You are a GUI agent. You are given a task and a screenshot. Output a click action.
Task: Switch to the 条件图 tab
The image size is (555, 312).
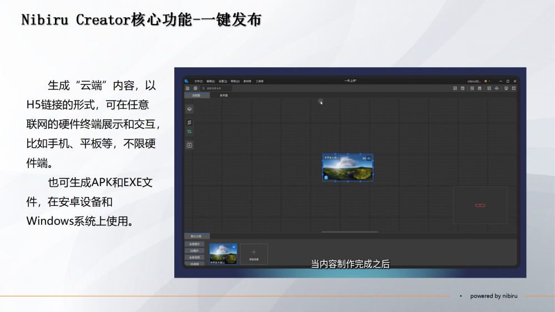click(x=224, y=95)
